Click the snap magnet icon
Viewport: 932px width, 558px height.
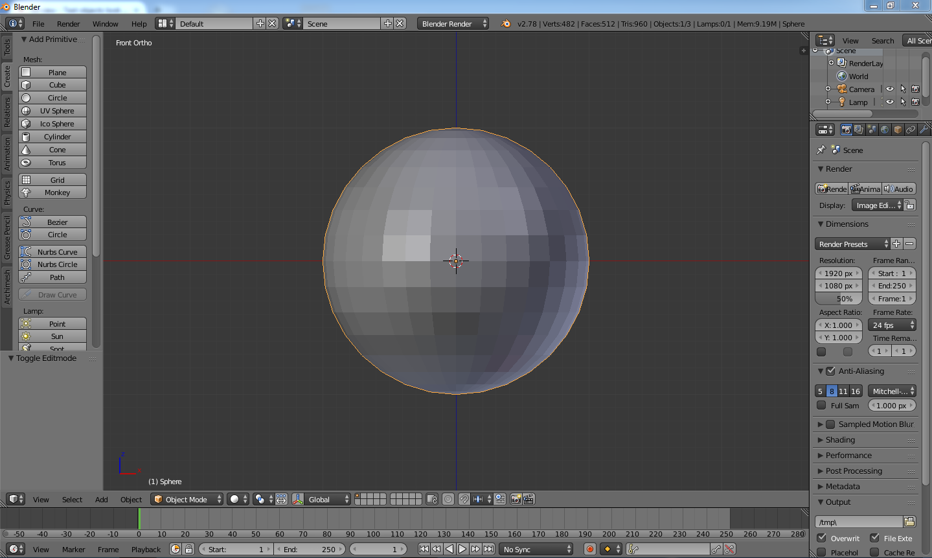(x=464, y=499)
